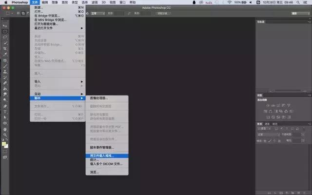Open the layer blend mode dropdown
Image resolution: width=312 pixels, height=195 pixels.
click(x=268, y=134)
